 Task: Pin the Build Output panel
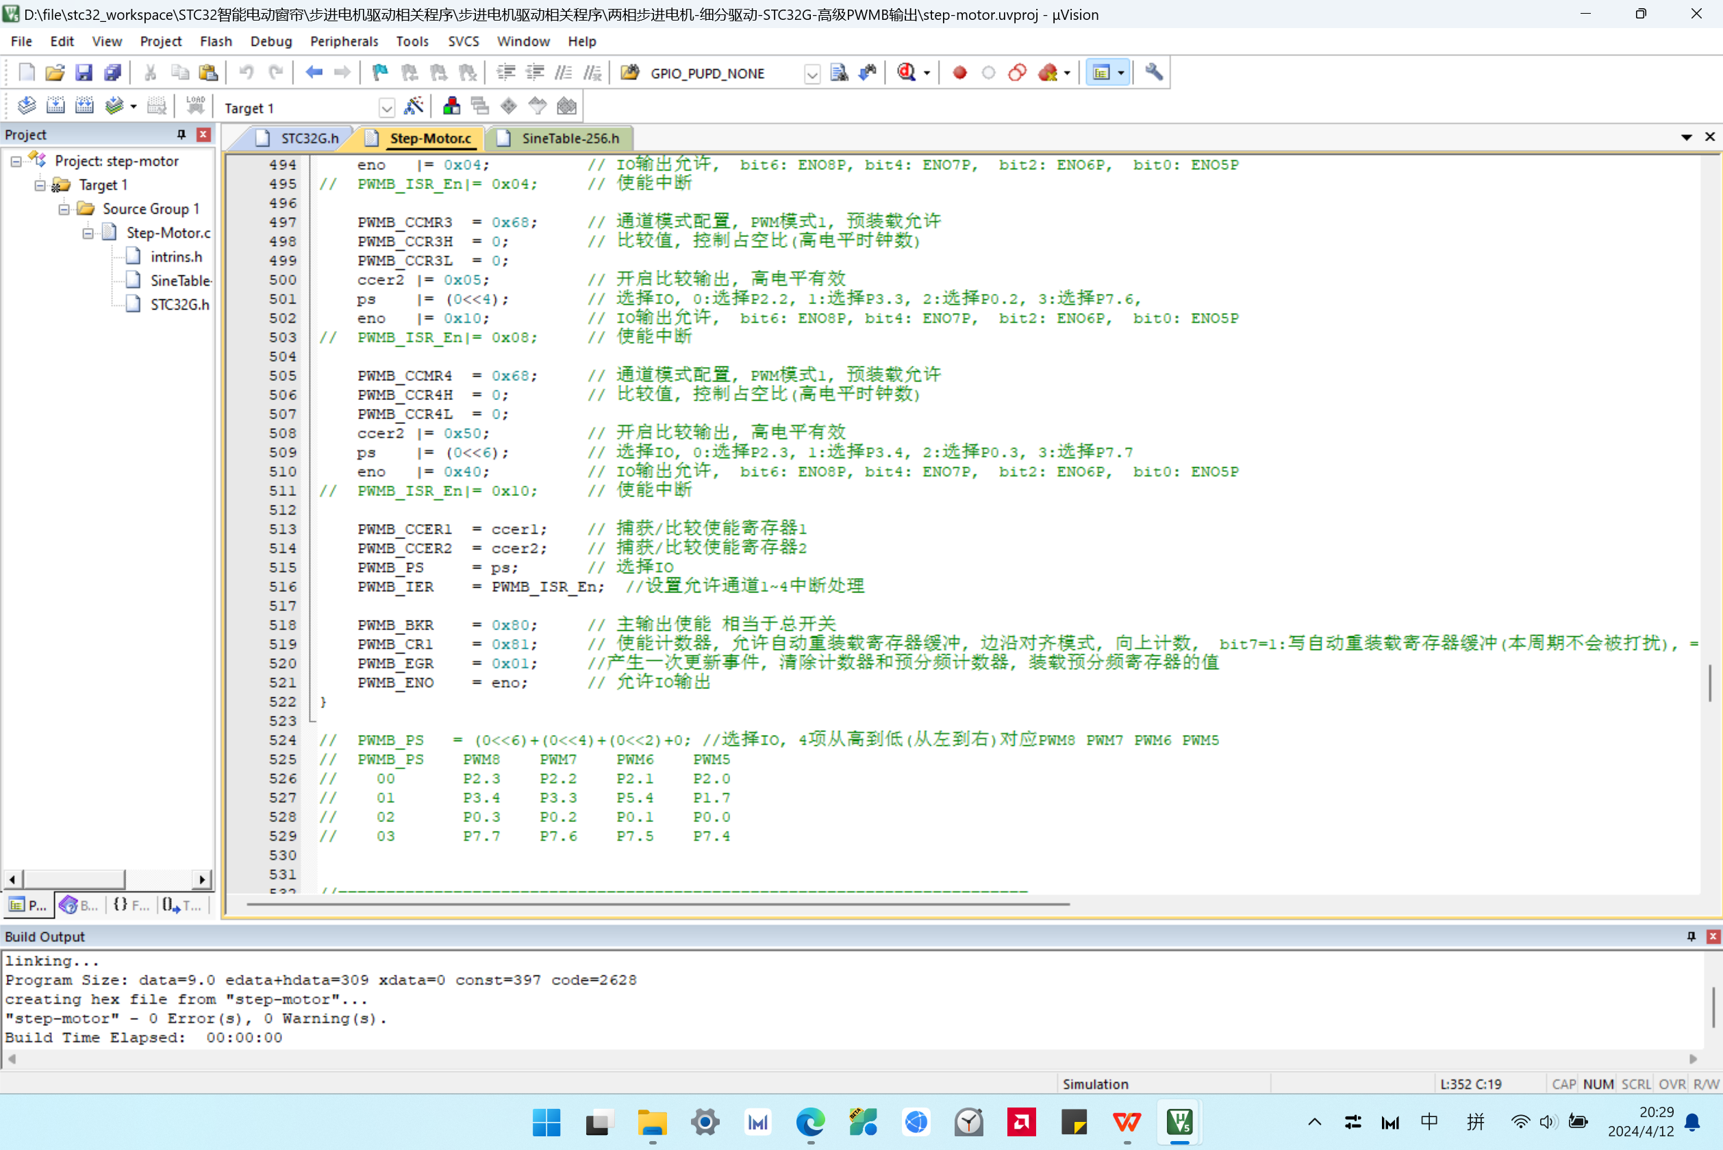pyautogui.click(x=1691, y=936)
